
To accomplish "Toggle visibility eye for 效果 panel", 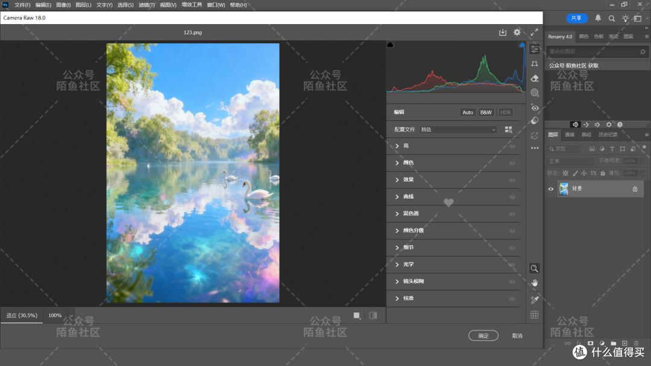I will pos(512,181).
